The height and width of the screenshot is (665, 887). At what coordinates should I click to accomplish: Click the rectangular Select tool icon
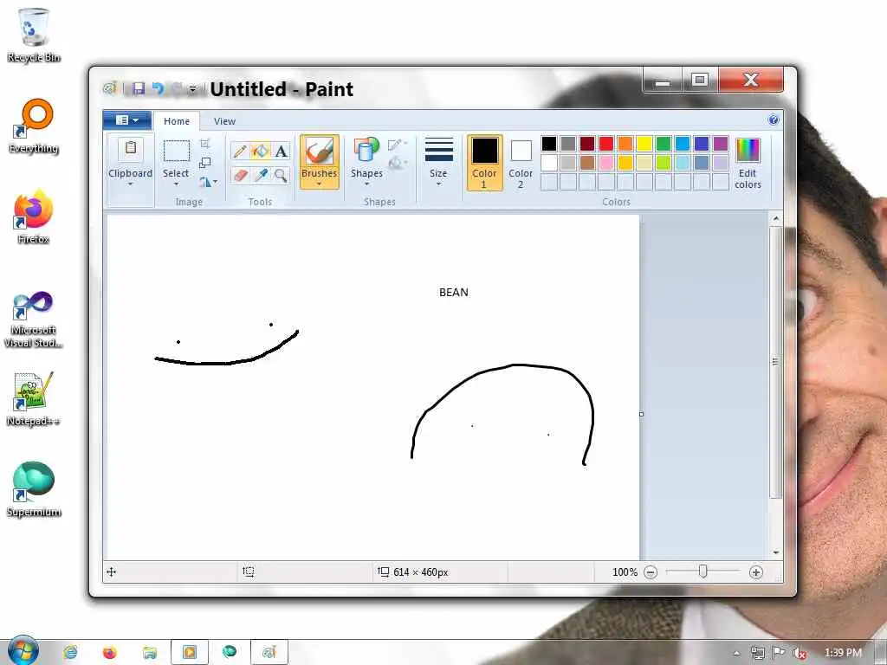177,152
